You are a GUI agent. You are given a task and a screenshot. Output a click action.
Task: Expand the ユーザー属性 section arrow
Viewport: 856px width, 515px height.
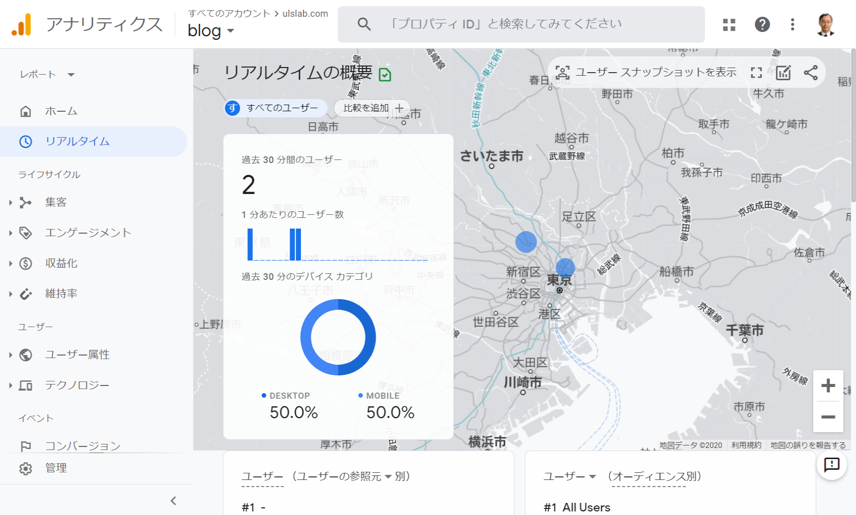tap(10, 355)
